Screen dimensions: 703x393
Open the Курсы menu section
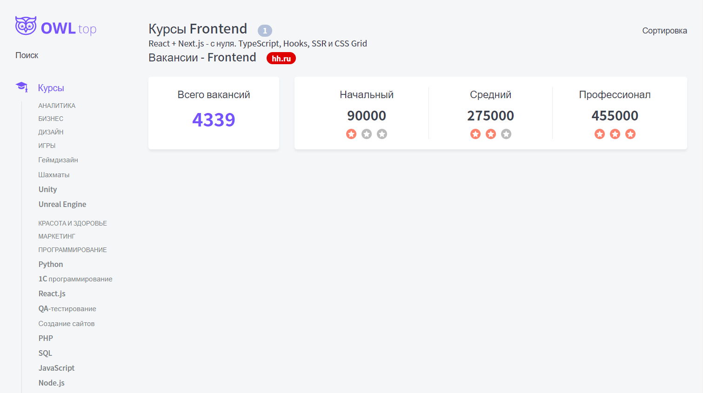tap(51, 88)
